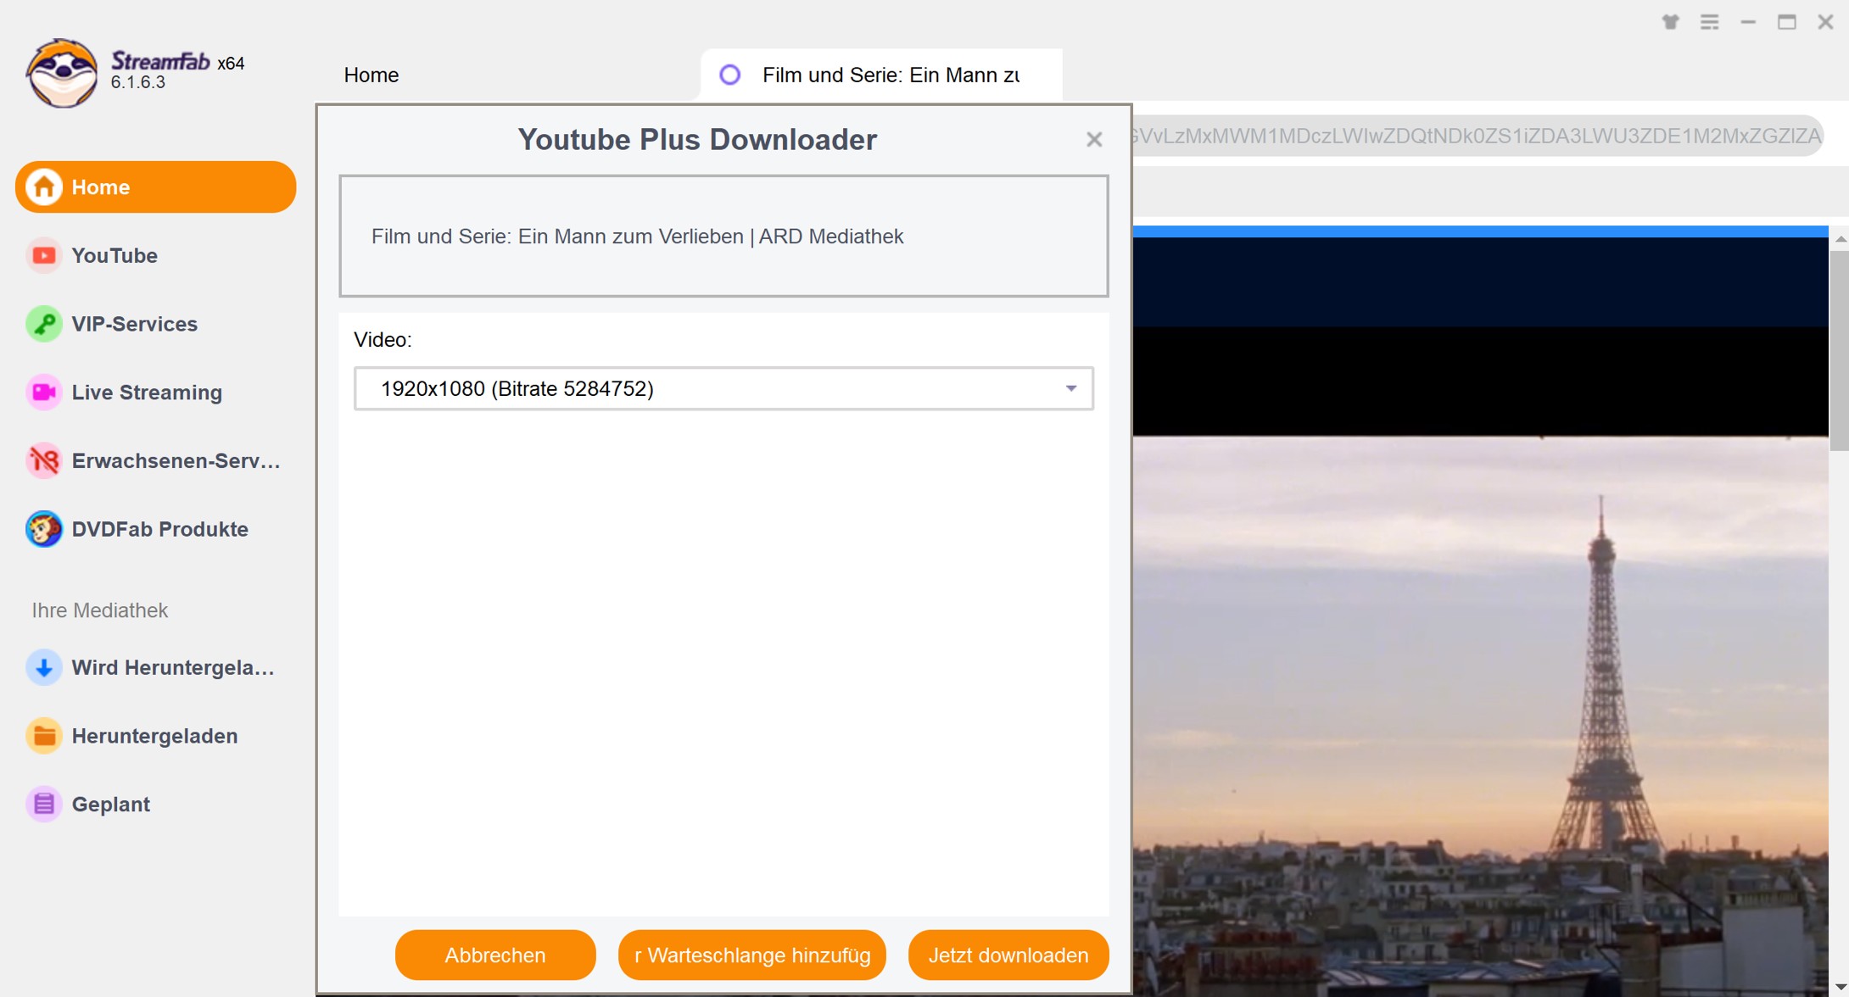Click the Warteschlange hinzufügen button
Image resolution: width=1849 pixels, height=997 pixels.
752,955
